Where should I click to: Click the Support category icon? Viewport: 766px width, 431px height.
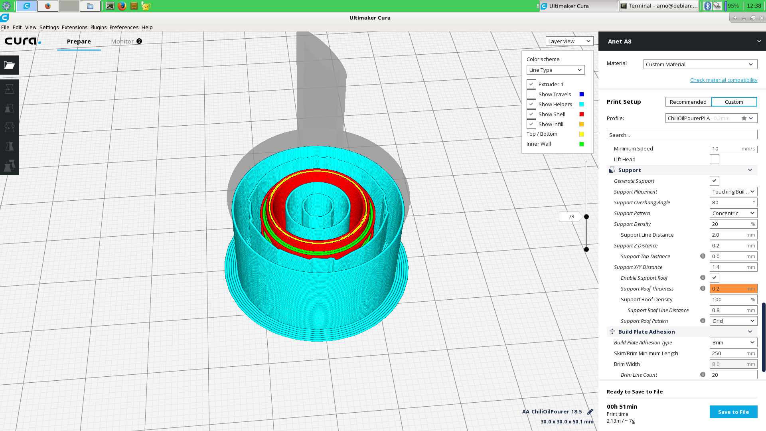[x=612, y=170]
